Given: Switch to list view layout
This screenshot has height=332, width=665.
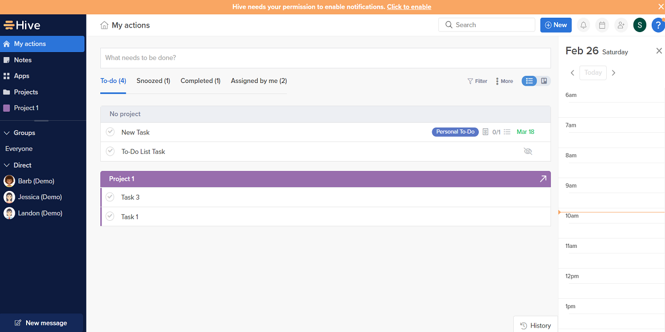Looking at the screenshot, I should tap(529, 81).
